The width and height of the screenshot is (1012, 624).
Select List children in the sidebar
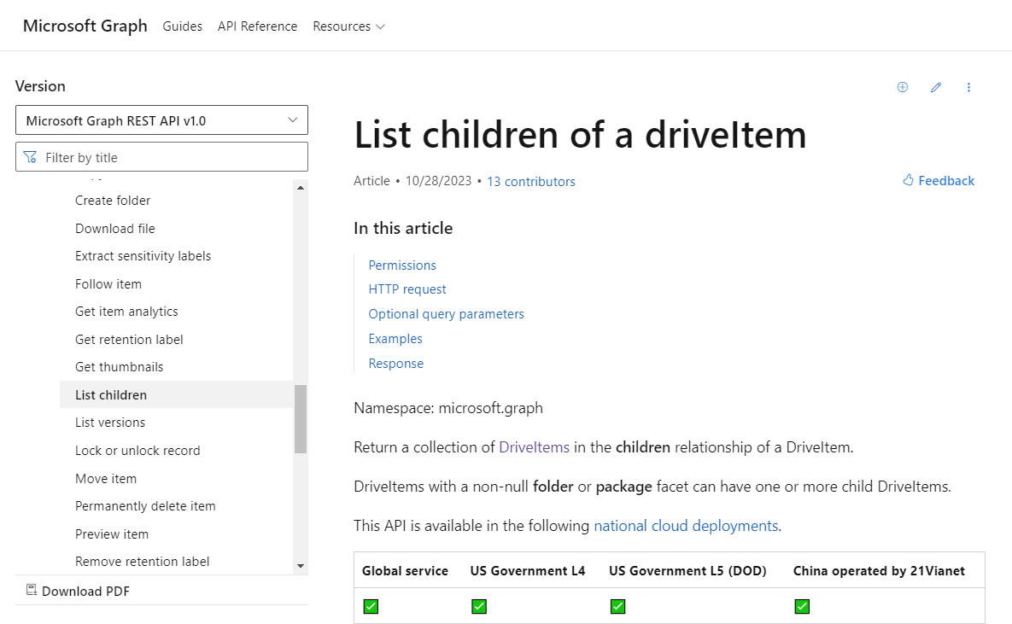(176, 394)
